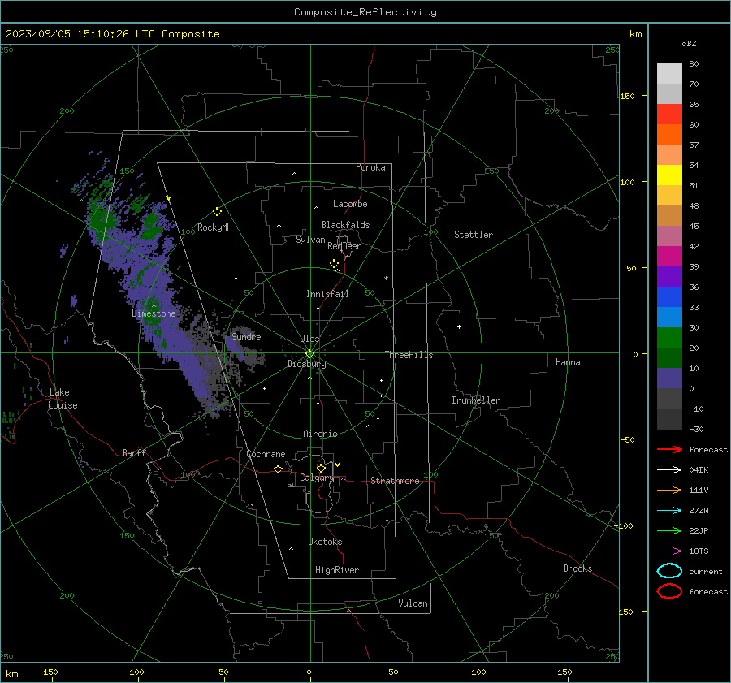Click the RockyMH label
This screenshot has width=731, height=683.
pos(214,227)
